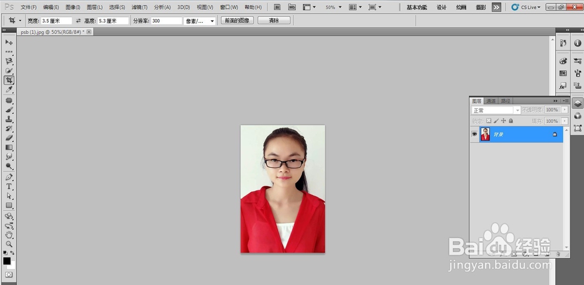The height and width of the screenshot is (285, 584).
Task: Switch to the 通道 tab
Action: click(x=491, y=101)
